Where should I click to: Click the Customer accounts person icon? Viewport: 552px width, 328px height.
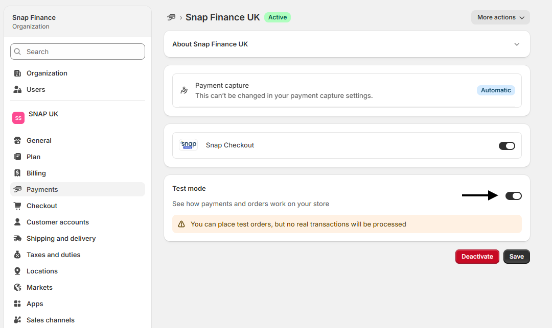tap(17, 222)
